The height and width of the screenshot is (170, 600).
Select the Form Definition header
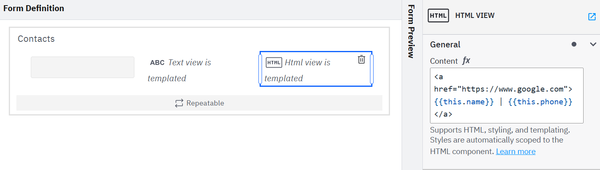(34, 8)
